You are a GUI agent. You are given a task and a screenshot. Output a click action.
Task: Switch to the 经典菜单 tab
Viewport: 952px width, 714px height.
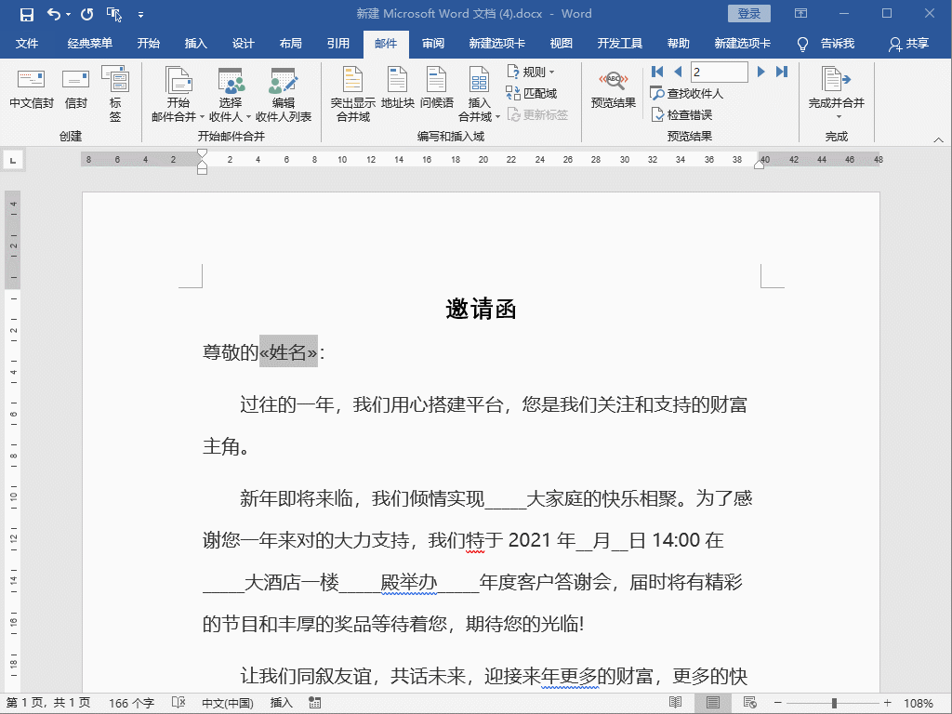[90, 43]
